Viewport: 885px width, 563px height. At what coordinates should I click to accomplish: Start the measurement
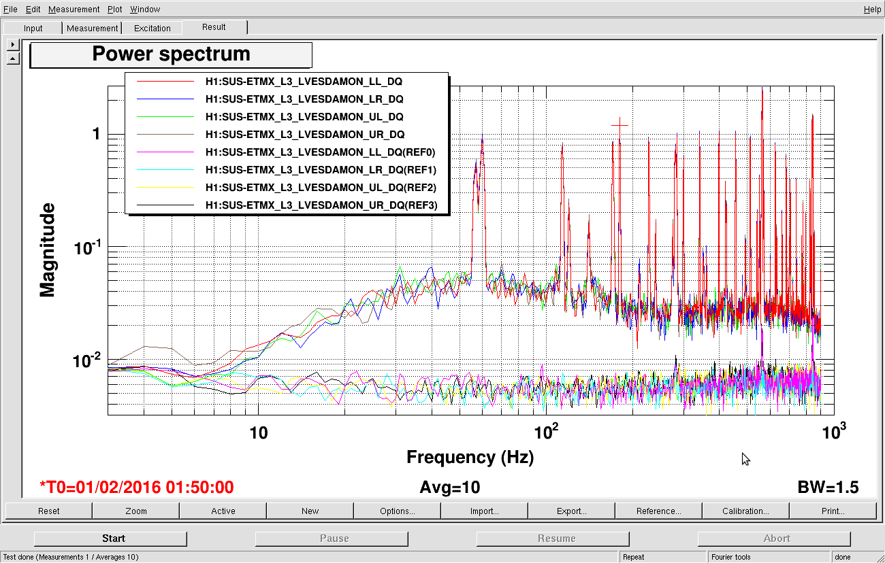(x=110, y=539)
